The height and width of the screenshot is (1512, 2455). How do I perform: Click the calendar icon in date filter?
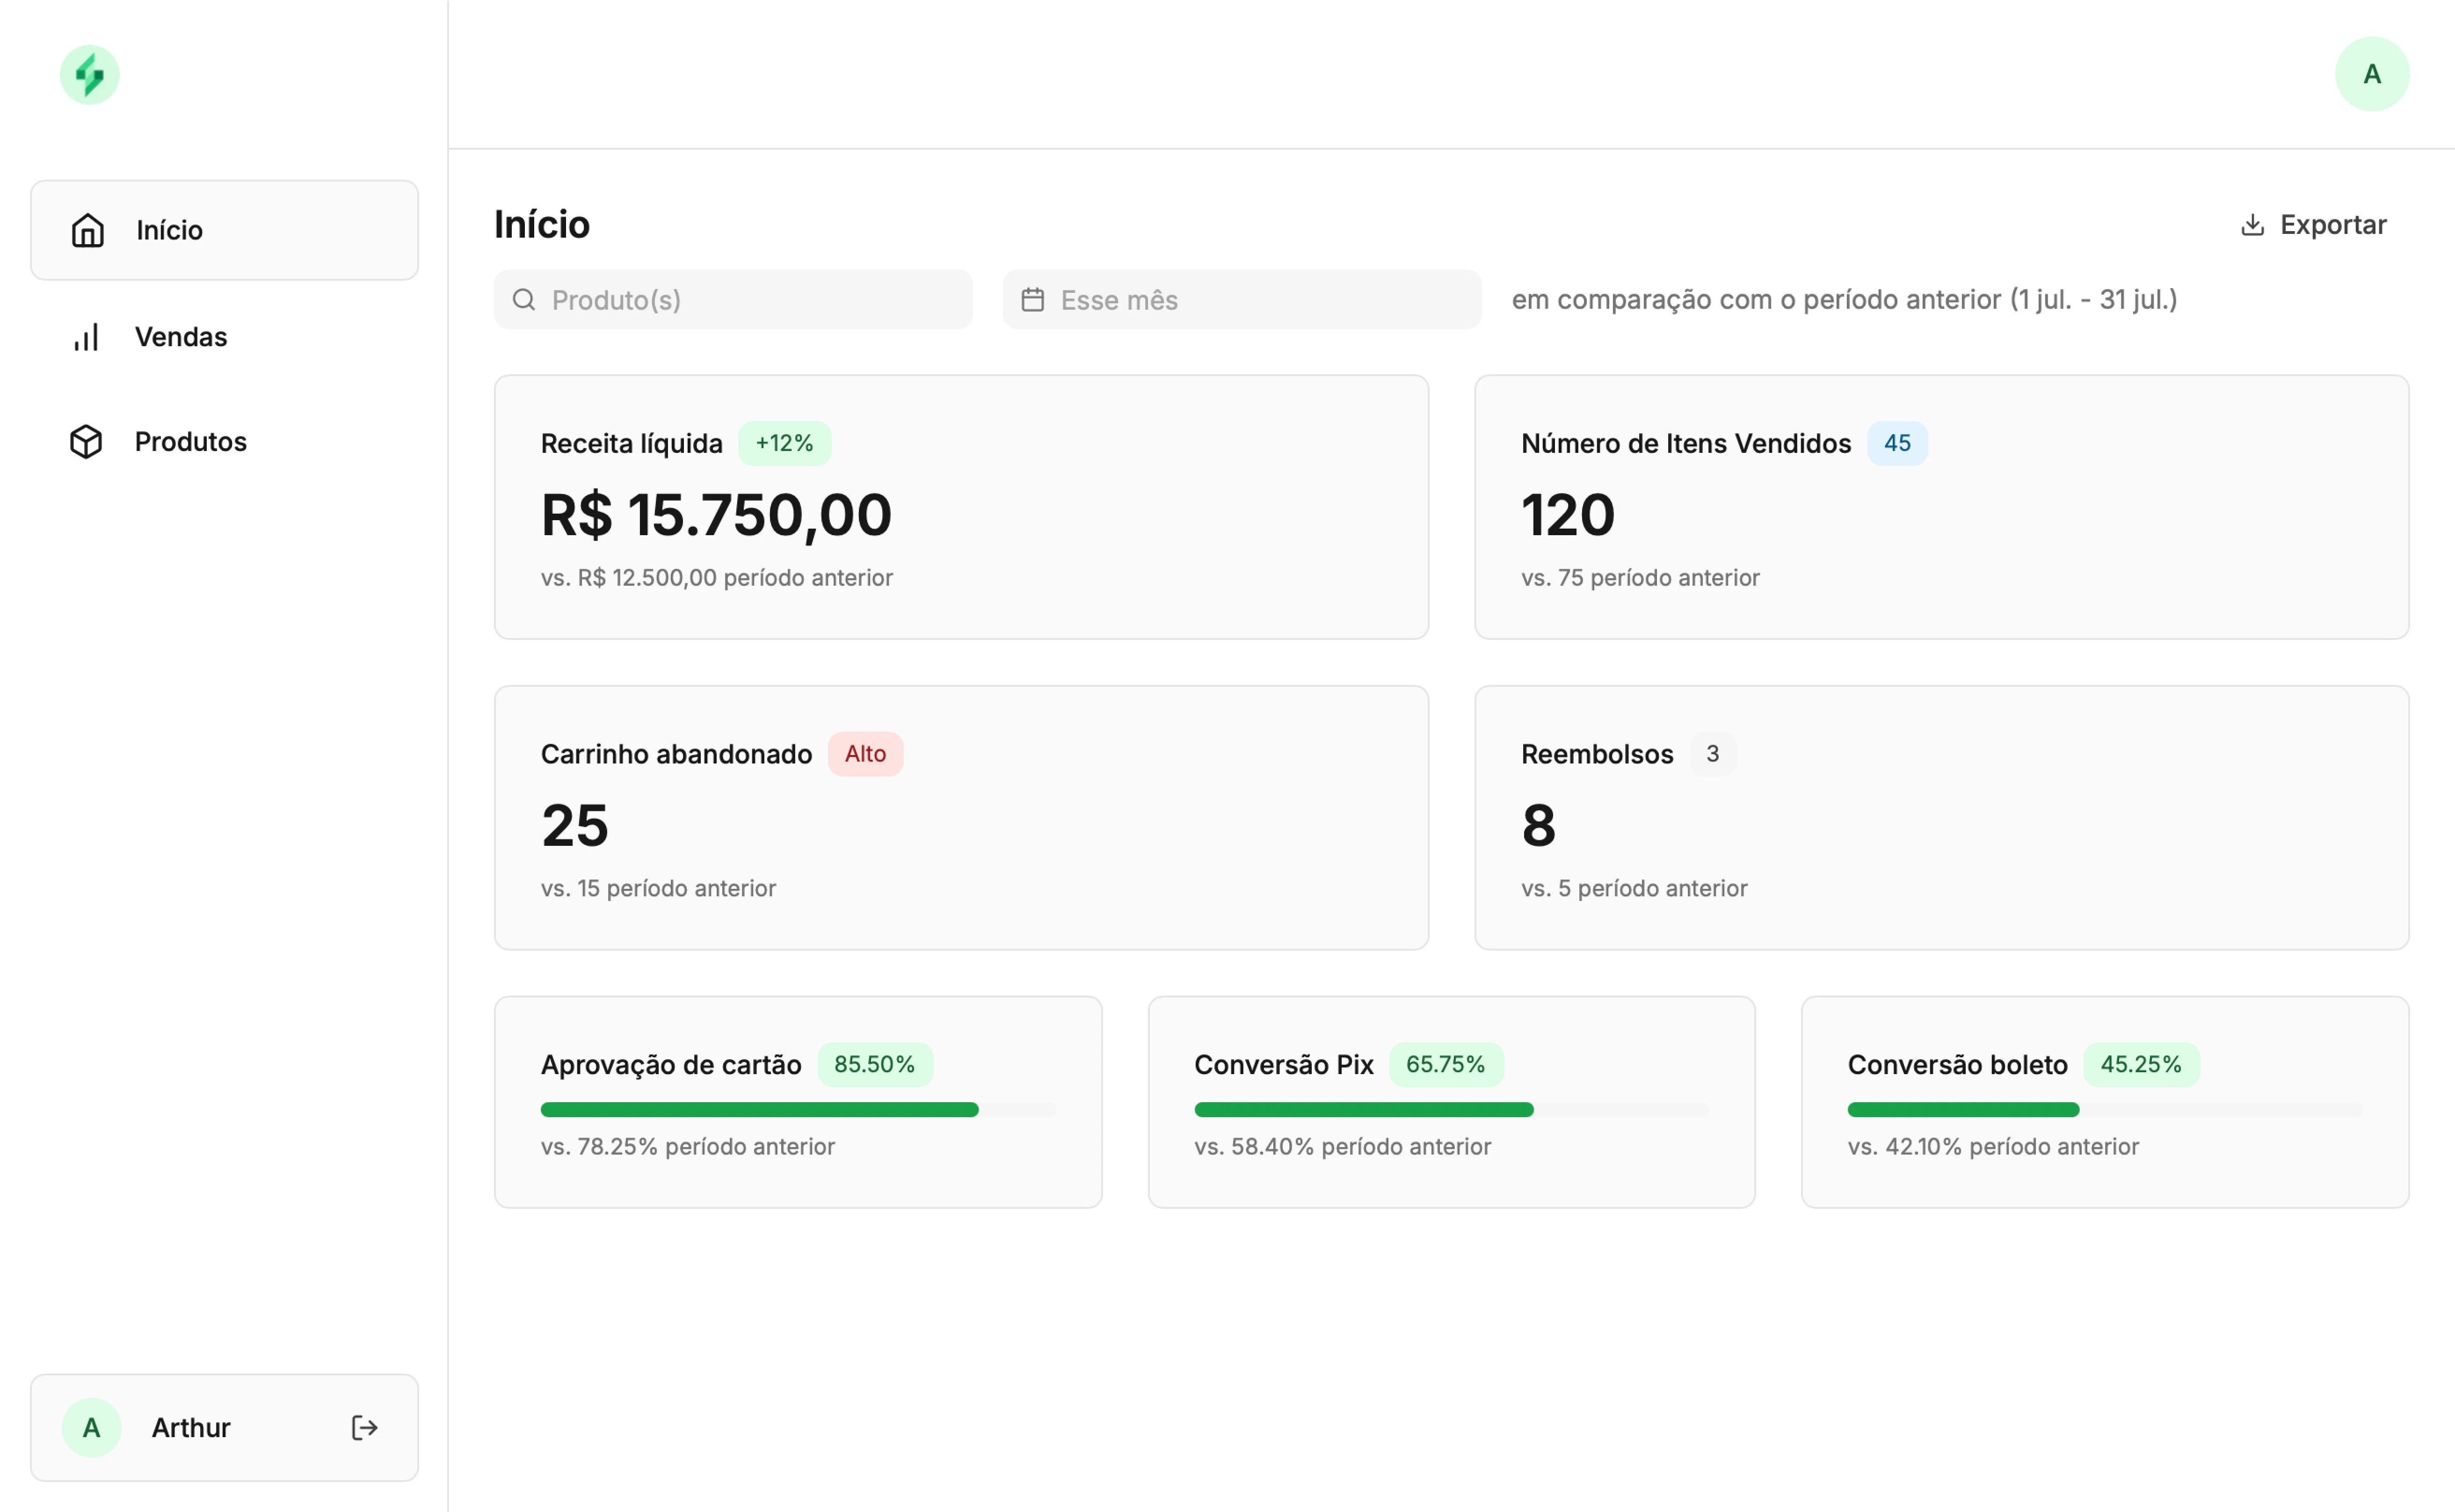[1033, 300]
